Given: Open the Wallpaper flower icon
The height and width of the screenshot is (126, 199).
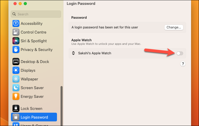Looking at the screenshot, I should point(16,79).
